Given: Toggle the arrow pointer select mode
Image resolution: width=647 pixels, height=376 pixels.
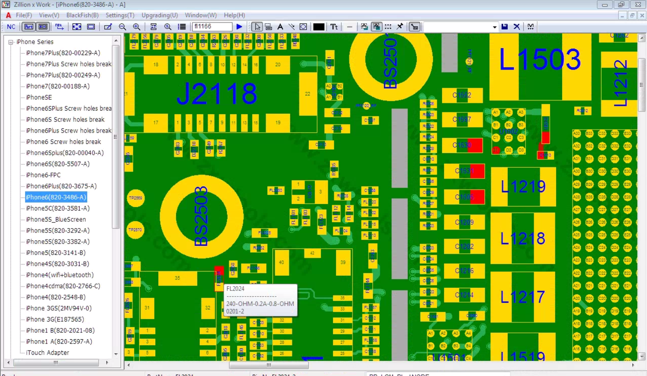Looking at the screenshot, I should pos(257,27).
